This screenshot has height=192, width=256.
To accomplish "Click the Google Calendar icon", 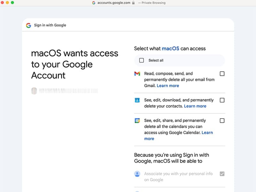I will click(x=137, y=120).
